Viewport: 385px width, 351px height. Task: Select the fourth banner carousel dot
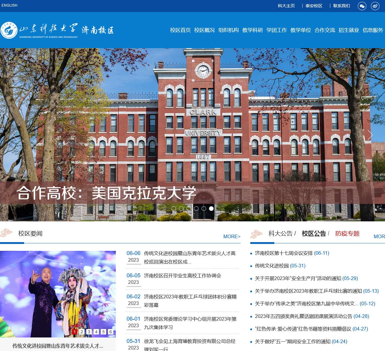[196, 208]
